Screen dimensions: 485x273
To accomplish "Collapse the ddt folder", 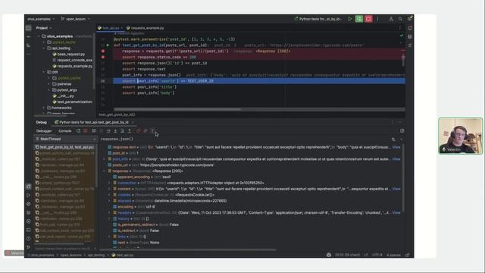I will 44,72.
